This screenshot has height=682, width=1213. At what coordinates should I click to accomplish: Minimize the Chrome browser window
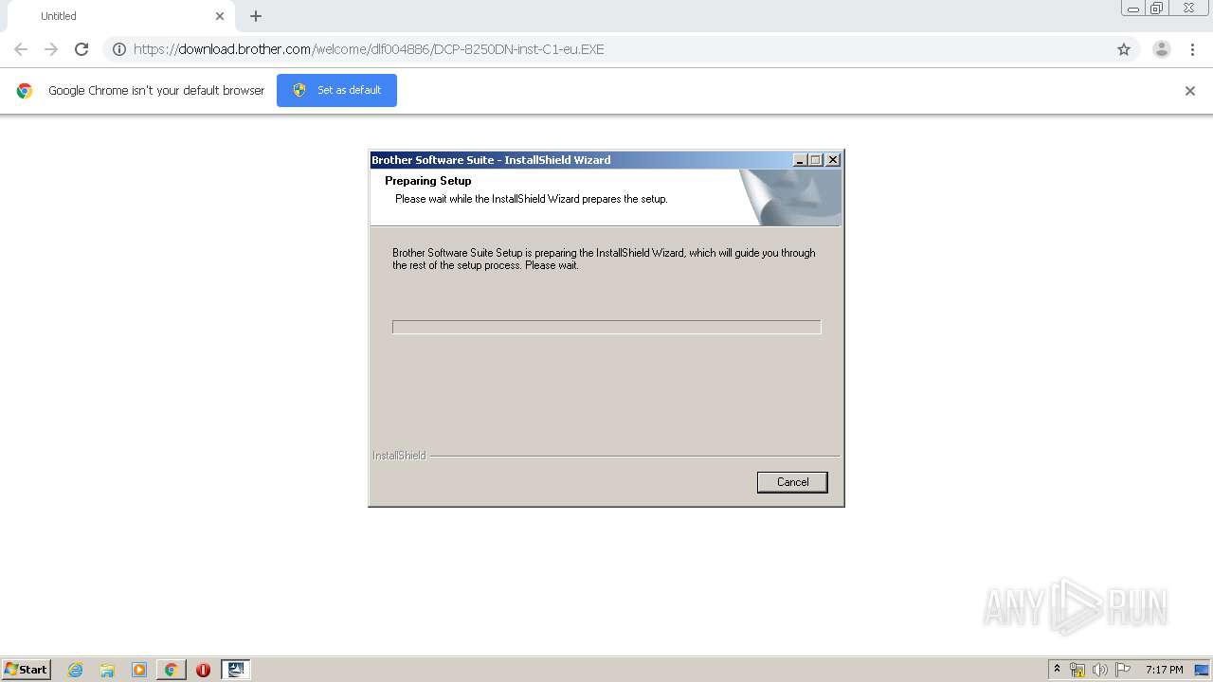pos(1133,9)
